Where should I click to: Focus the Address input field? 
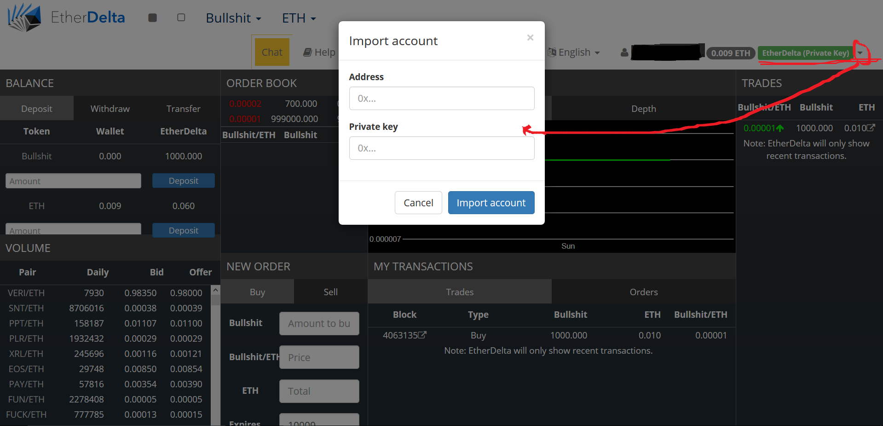click(x=442, y=98)
